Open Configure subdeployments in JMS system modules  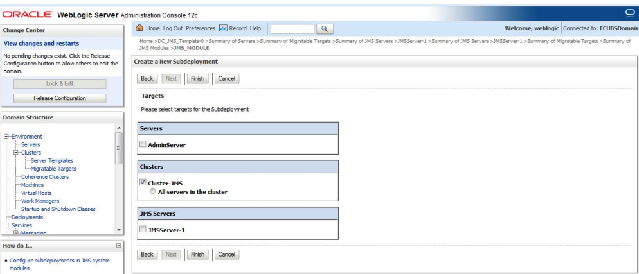(x=60, y=264)
